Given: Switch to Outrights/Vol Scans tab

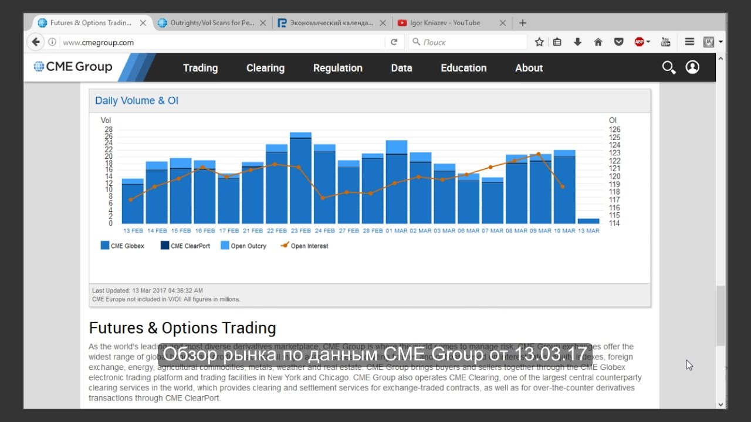Looking at the screenshot, I should [212, 23].
